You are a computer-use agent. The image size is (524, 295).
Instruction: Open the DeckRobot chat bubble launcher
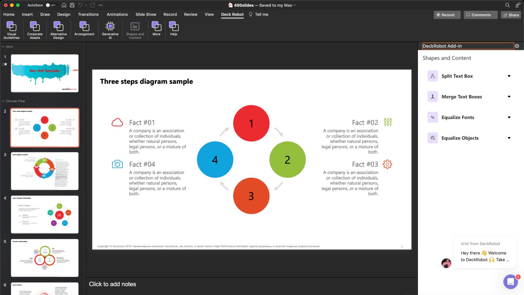click(x=511, y=282)
